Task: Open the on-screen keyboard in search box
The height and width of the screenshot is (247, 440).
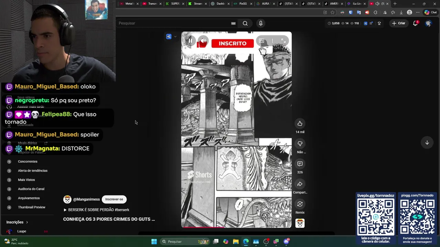Action: 233,23
